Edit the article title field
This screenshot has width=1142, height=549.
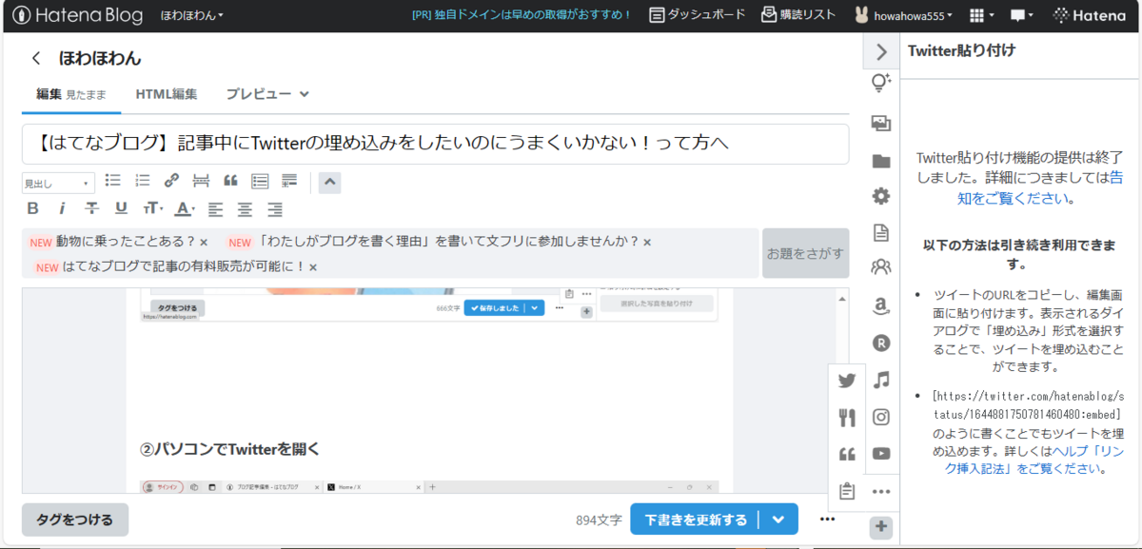436,144
